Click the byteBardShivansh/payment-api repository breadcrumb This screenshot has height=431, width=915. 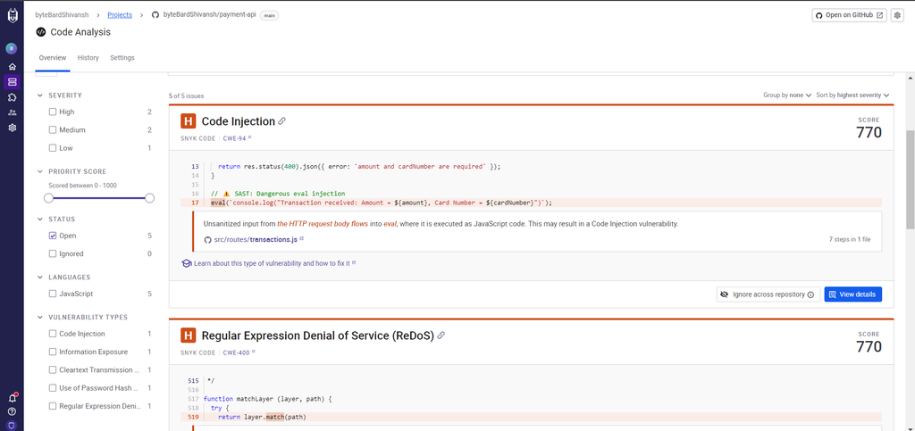[x=209, y=15]
